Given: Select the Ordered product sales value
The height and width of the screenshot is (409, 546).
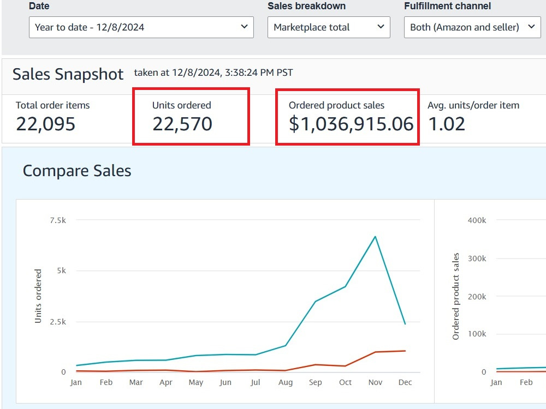Looking at the screenshot, I should coord(351,124).
